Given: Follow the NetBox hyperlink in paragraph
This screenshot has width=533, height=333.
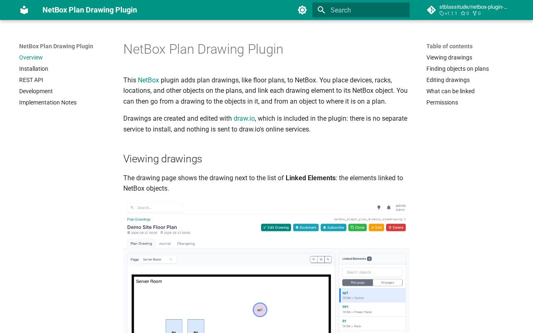Looking at the screenshot, I should (x=148, y=80).
